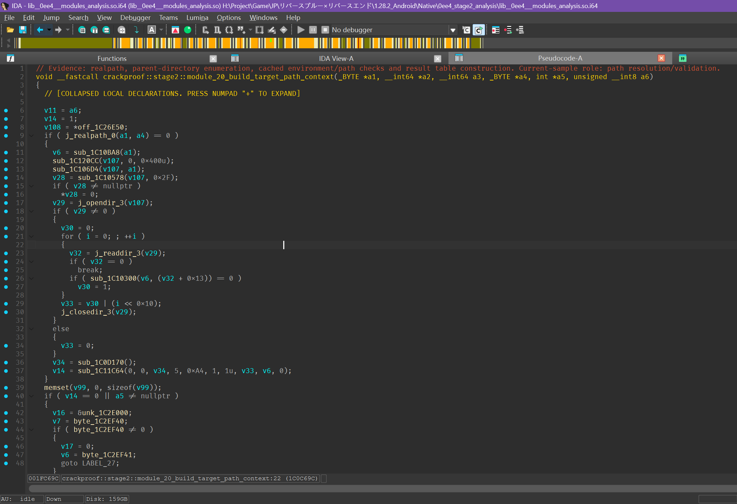Click the green circle toolbar icon
The image size is (737, 504).
[x=188, y=30]
